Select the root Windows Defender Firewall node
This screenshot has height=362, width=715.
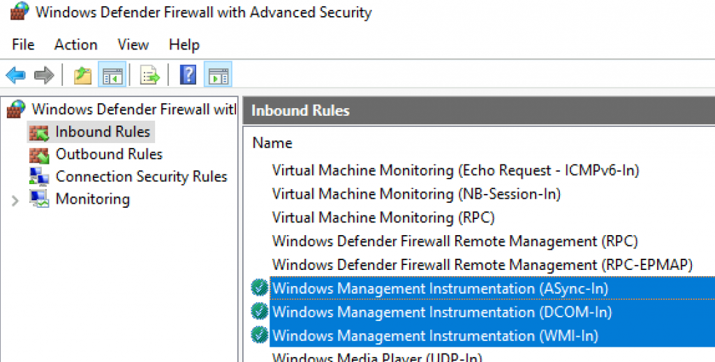coord(133,110)
